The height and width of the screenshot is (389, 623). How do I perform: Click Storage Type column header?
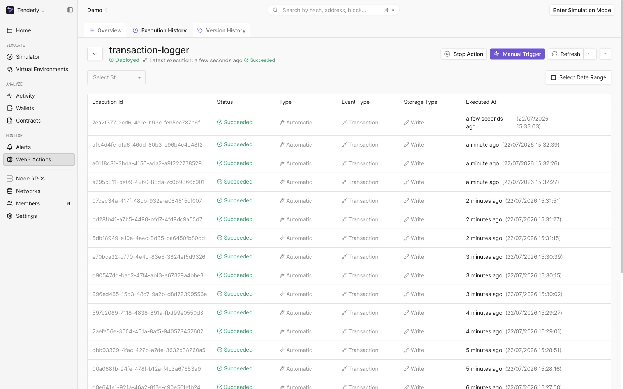(x=421, y=102)
